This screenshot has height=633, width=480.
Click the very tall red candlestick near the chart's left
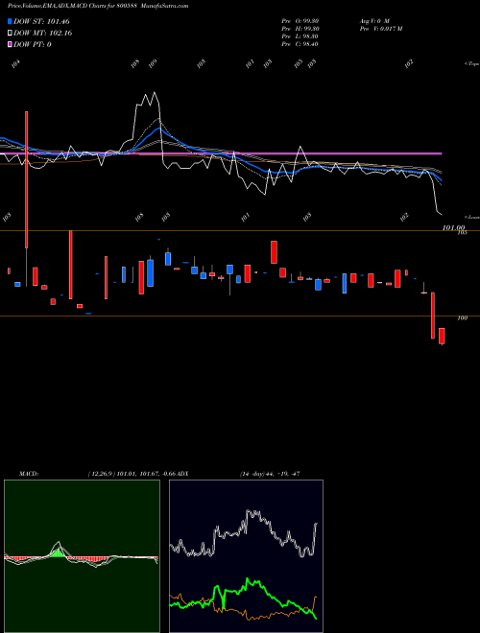pos(27,179)
